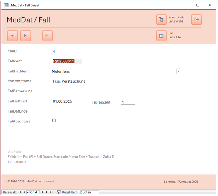Click the FalSymptome field with Fuss Verstauchung
The image size is (218, 196).
tap(116, 81)
